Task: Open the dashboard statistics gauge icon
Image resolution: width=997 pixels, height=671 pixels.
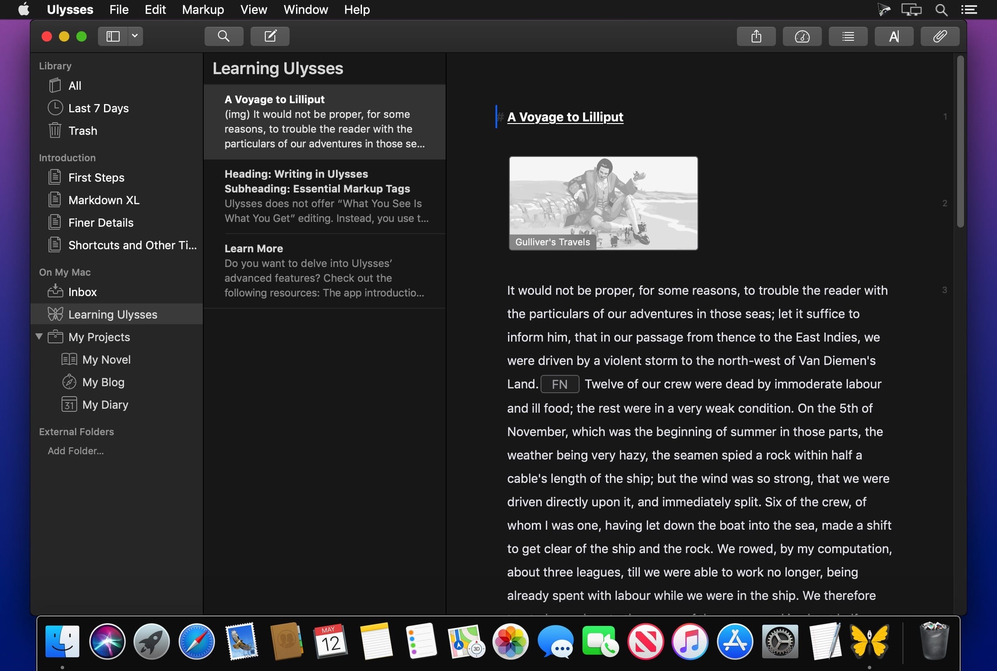Action: (802, 36)
